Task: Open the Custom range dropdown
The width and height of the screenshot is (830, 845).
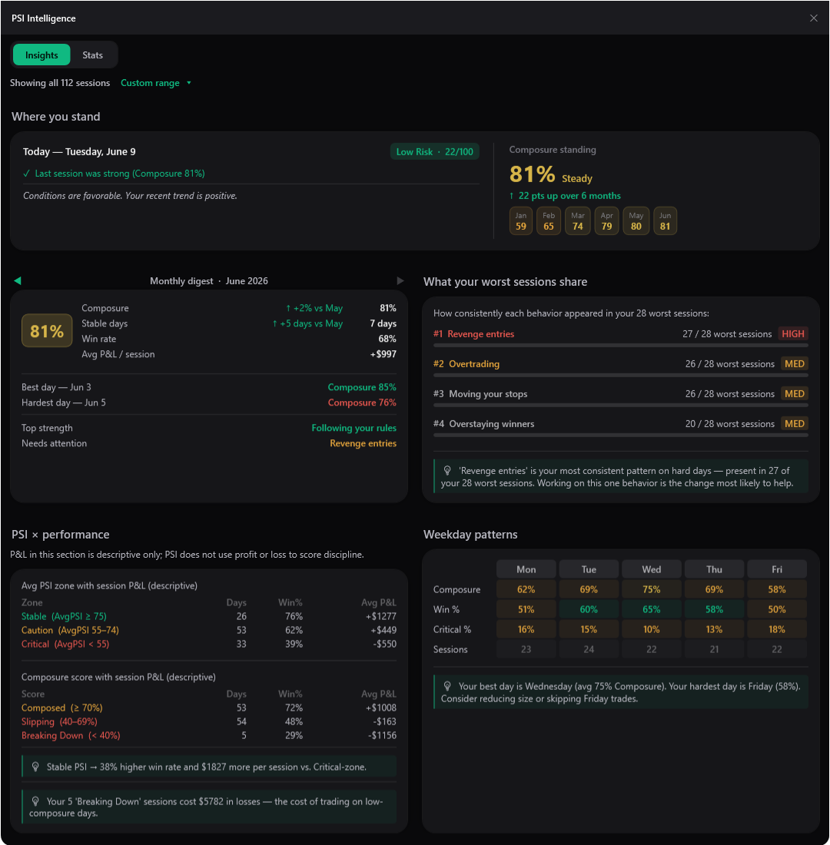Action: pos(155,83)
